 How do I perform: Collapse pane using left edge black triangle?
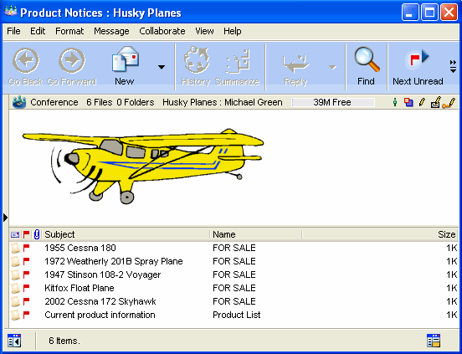5,218
